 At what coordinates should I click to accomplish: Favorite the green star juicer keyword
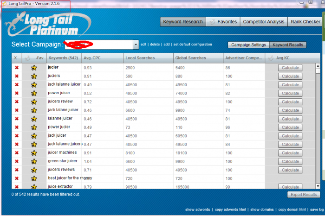pos(34,161)
